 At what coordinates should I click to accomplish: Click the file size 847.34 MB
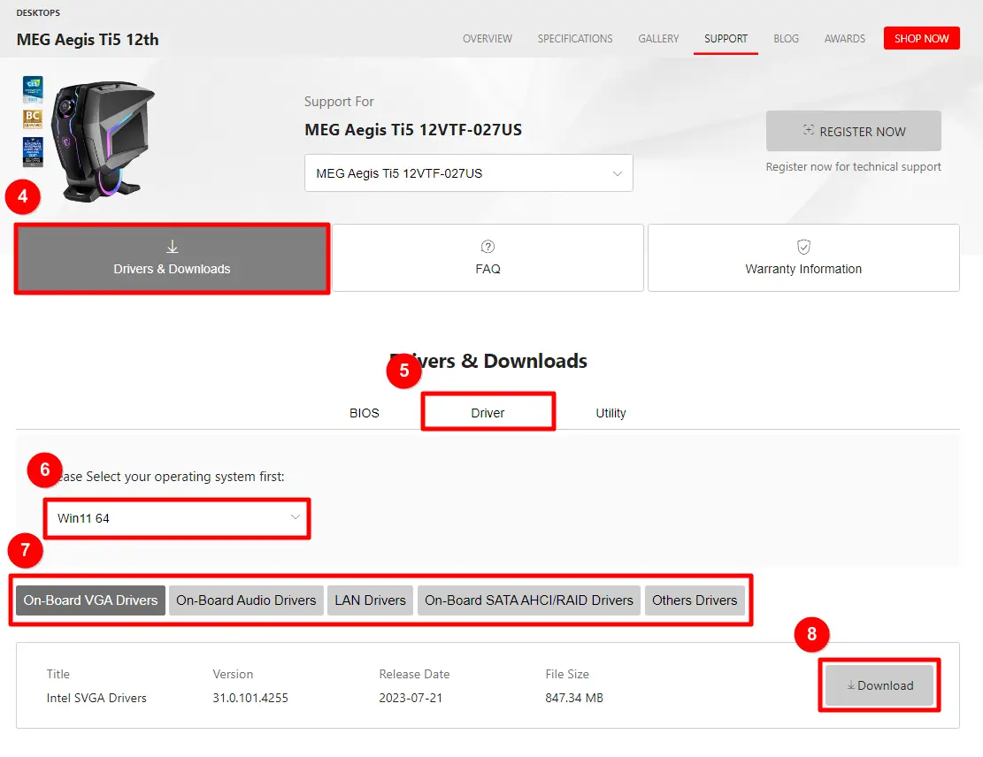[574, 698]
